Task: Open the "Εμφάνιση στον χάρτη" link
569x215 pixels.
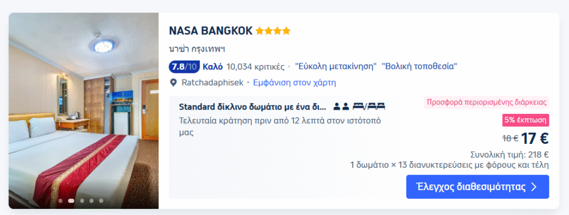Action: tap(295, 83)
